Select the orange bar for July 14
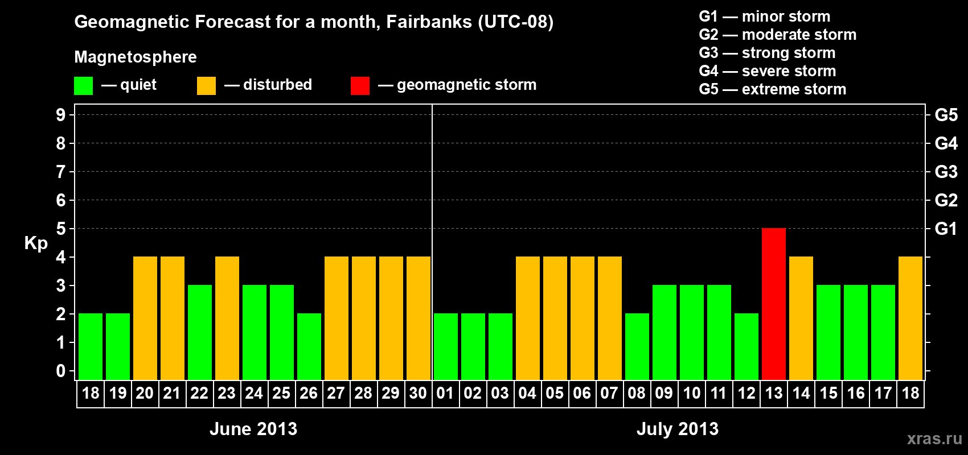Viewport: 968px width, 455px height. point(801,318)
